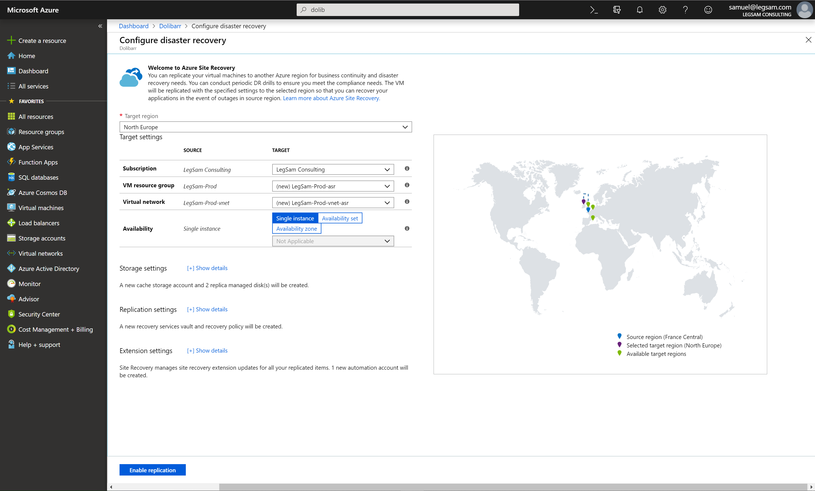Select Azure Cosmos DB in the sidebar
815x491 pixels.
tap(43, 192)
